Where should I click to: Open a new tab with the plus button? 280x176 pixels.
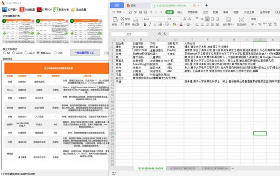206,6
